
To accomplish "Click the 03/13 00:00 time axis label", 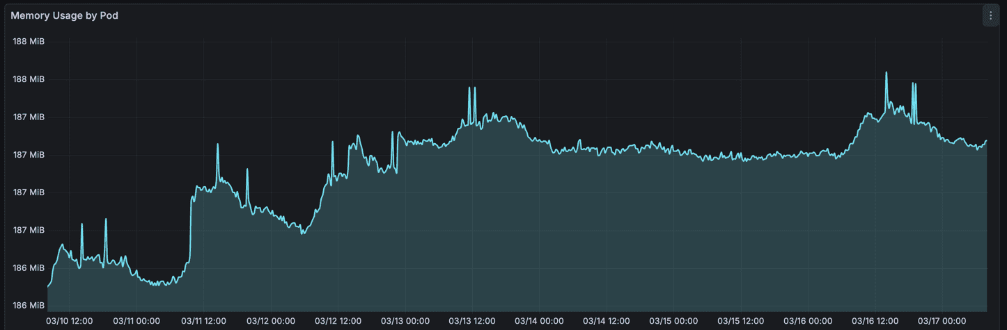I will pos(405,321).
